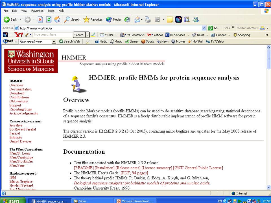Image resolution: width=271 pixels, height=203 pixels.
Task: Click the Forward navigation arrow icon
Action: [27, 19]
